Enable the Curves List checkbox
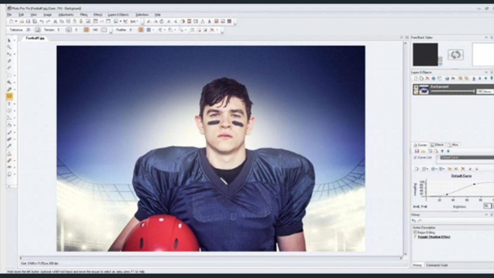Viewport: 494px width, 278px height. pyautogui.click(x=415, y=157)
